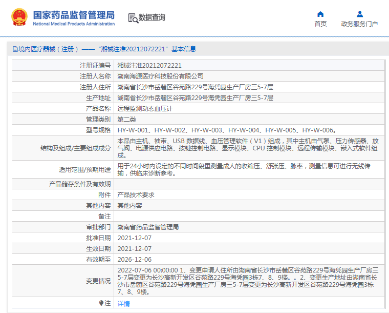Click the 注册人住所 label
This screenshot has height=313, width=389.
coord(95,87)
